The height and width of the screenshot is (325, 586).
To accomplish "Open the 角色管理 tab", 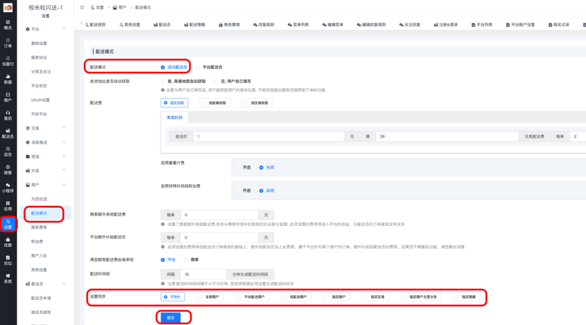I will click(x=229, y=25).
